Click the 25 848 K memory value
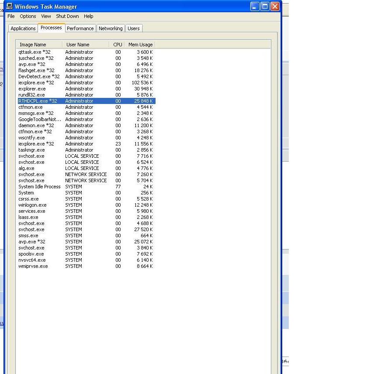Screen dimensions: 367x374 point(143,101)
